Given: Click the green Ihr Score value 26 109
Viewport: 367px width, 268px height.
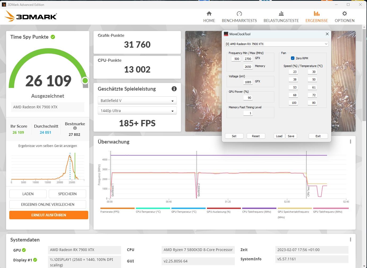Looking at the screenshot, I should pos(18,132).
